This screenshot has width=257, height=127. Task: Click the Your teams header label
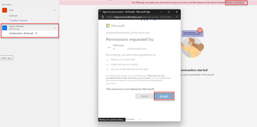point(7,5)
